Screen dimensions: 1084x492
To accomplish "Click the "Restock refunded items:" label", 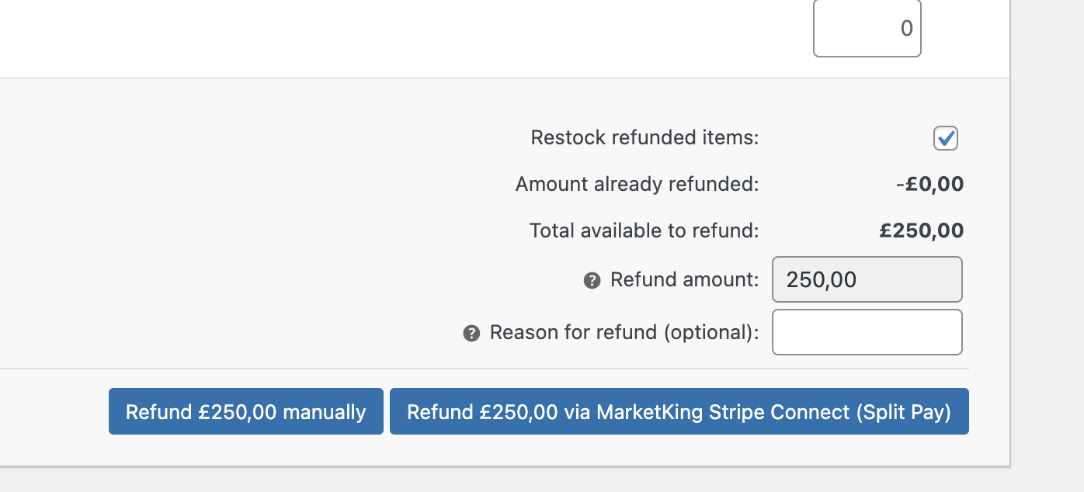I will tap(644, 138).
